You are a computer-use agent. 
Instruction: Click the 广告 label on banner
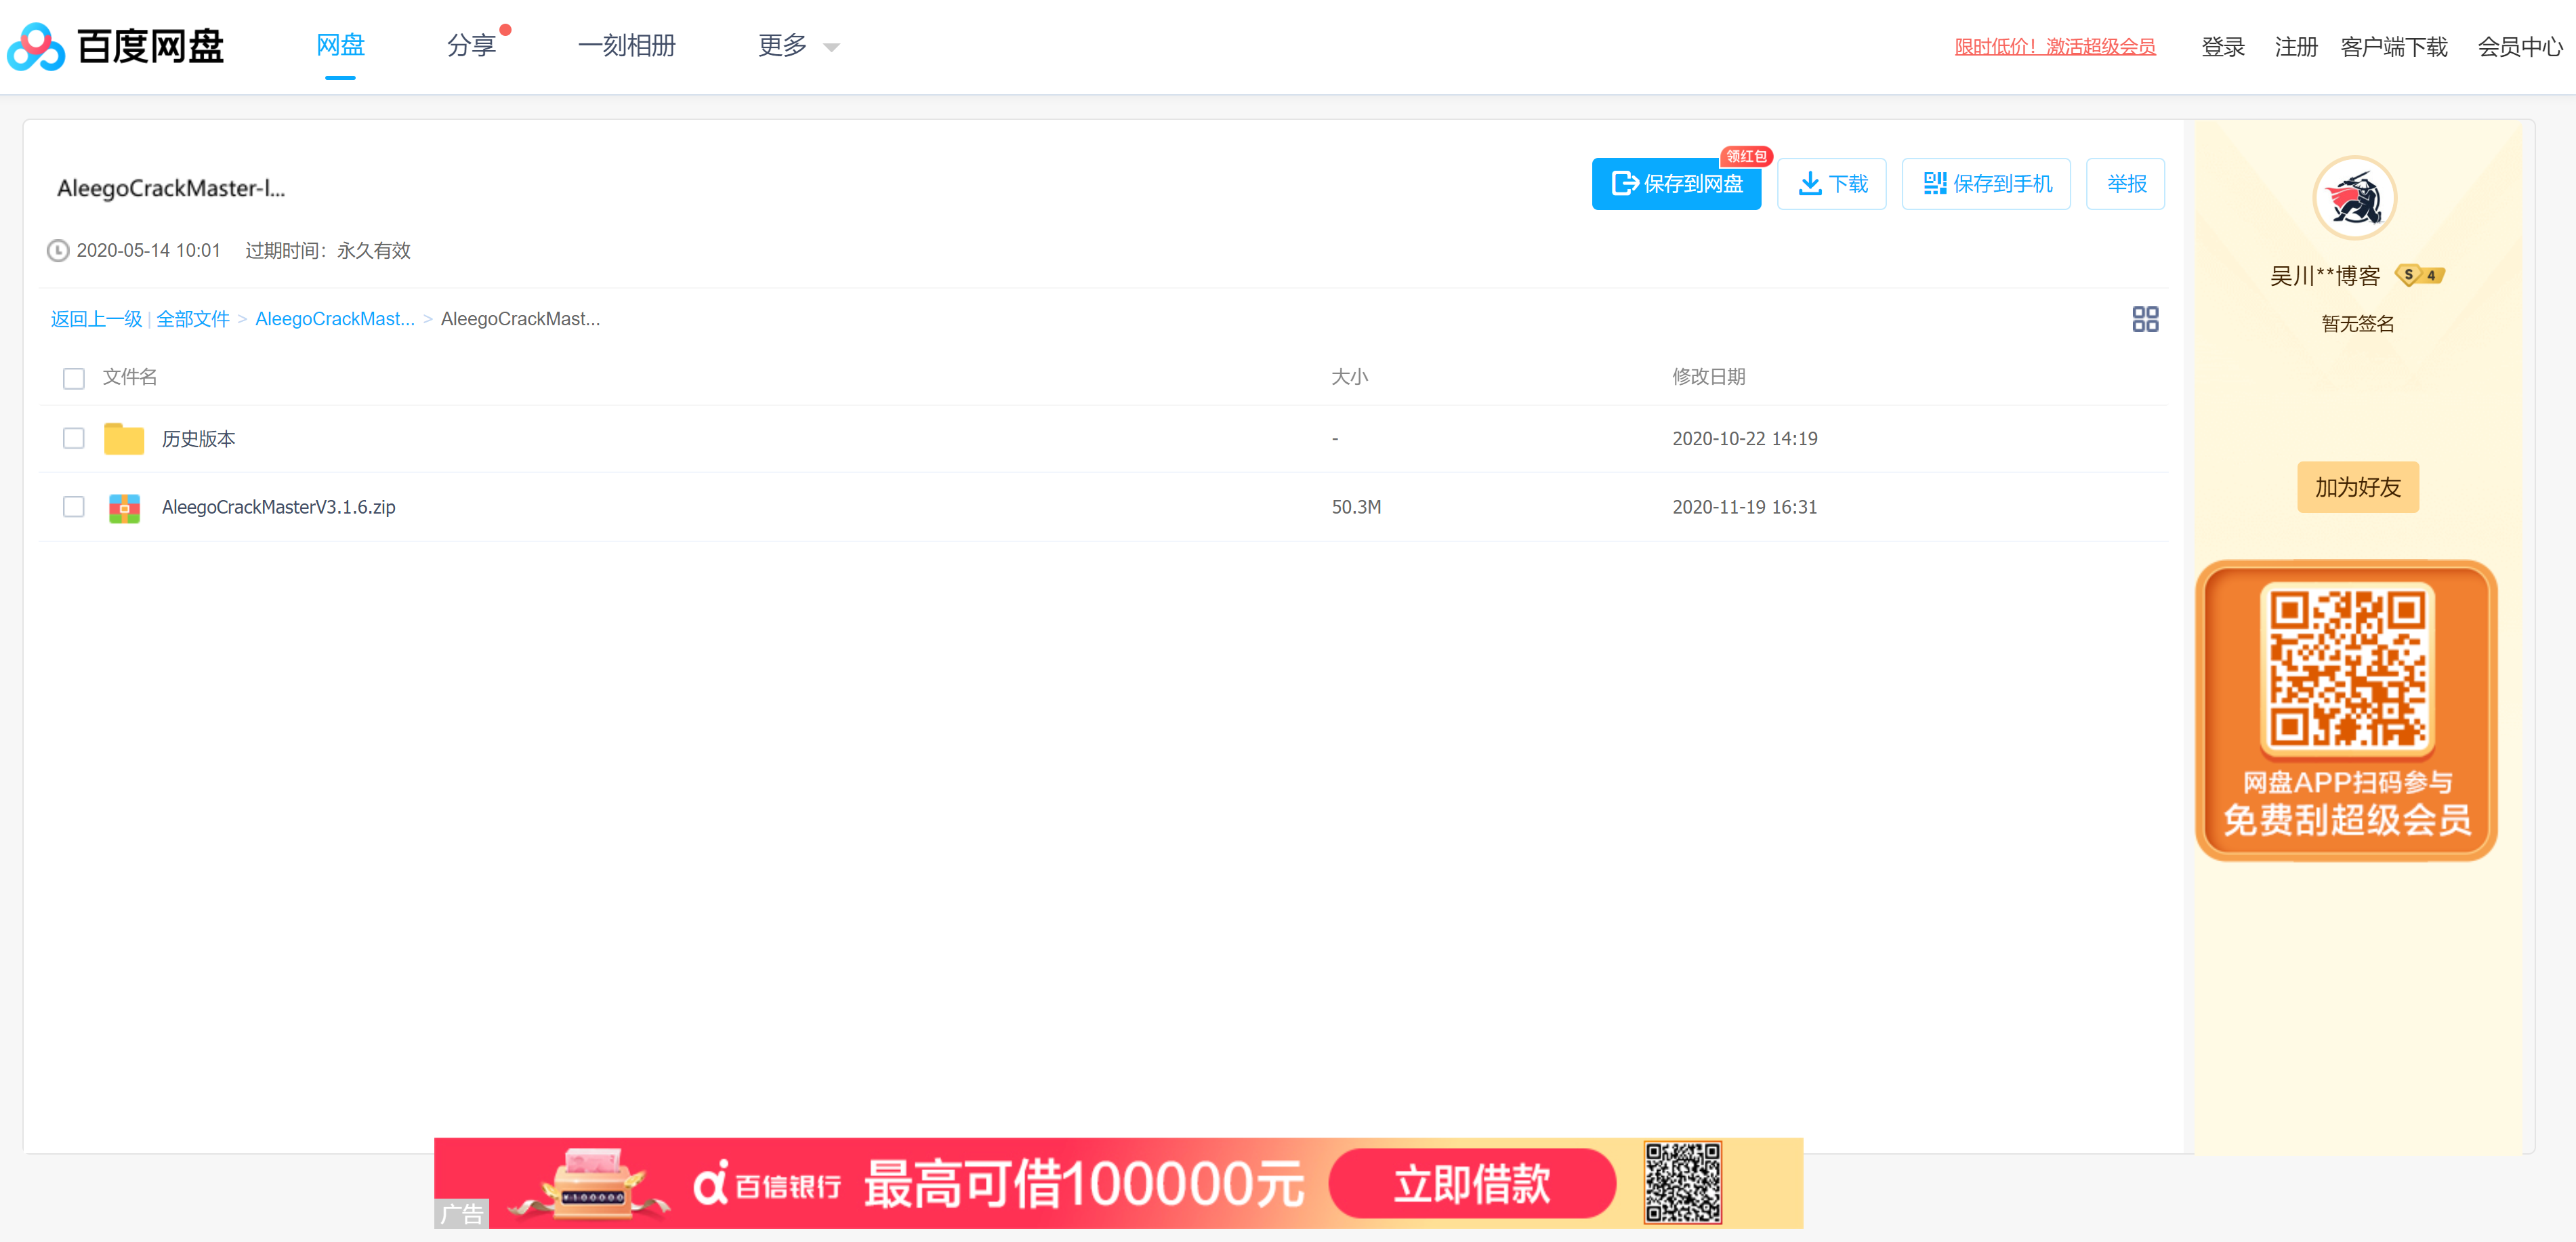[461, 1214]
